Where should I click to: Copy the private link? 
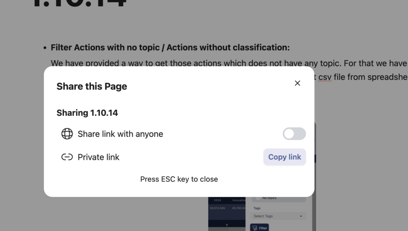[x=284, y=157]
